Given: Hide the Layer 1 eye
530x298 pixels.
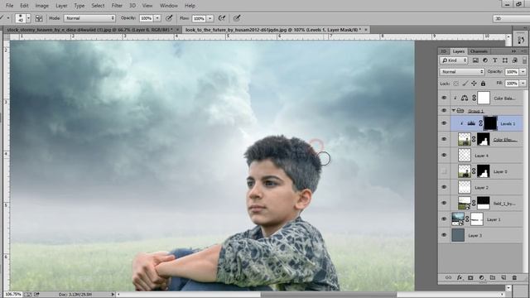Looking at the screenshot, I should pos(444,219).
